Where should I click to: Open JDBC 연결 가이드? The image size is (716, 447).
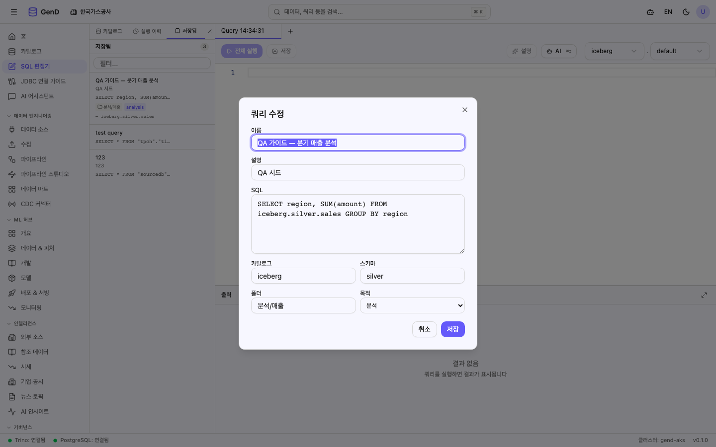click(x=45, y=81)
